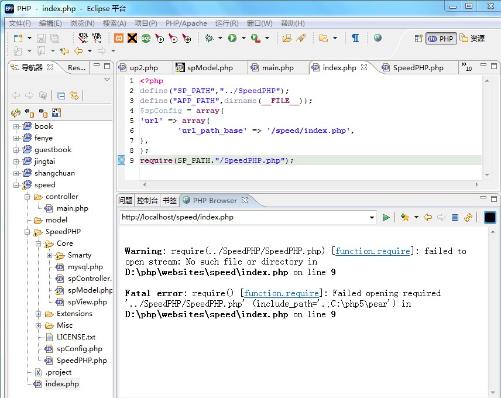The image size is (501, 398).
Task: Close the index.php editor tab
Action: click(x=364, y=67)
